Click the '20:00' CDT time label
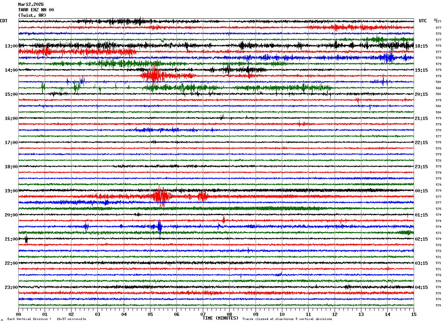 pyautogui.click(x=11, y=215)
